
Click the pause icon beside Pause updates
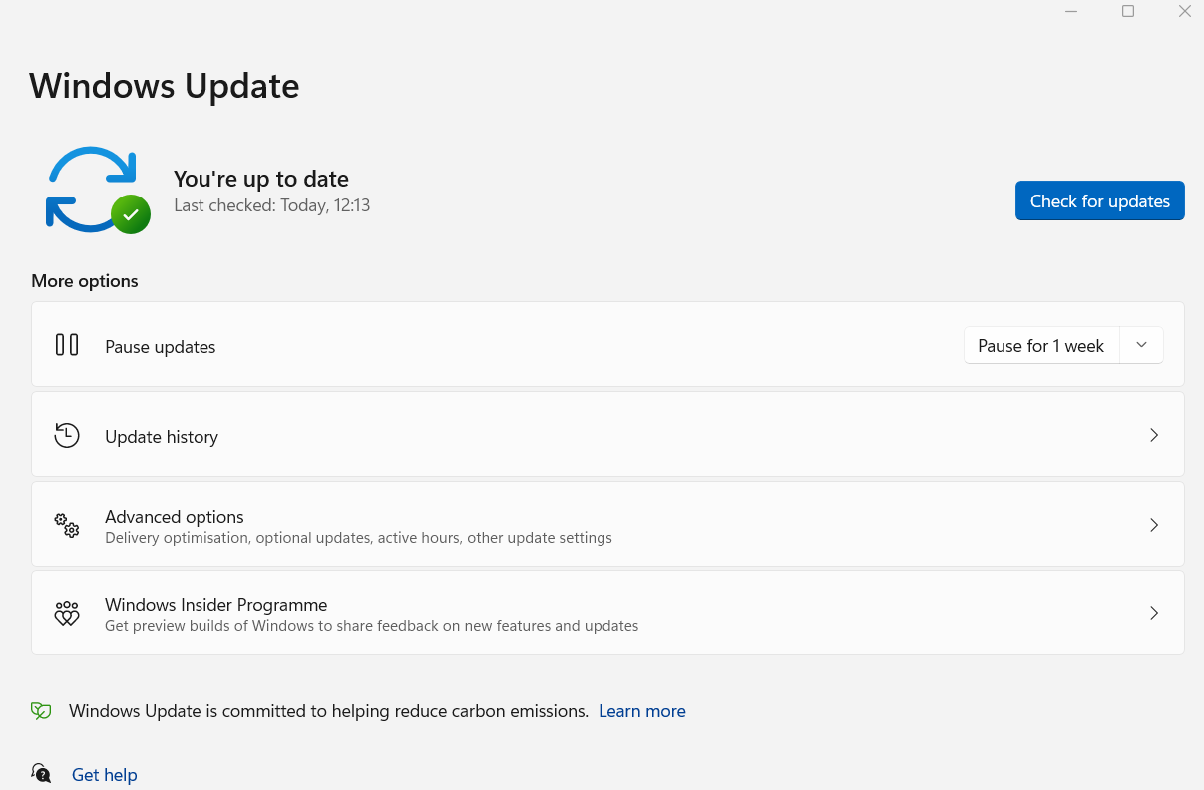pyautogui.click(x=66, y=344)
